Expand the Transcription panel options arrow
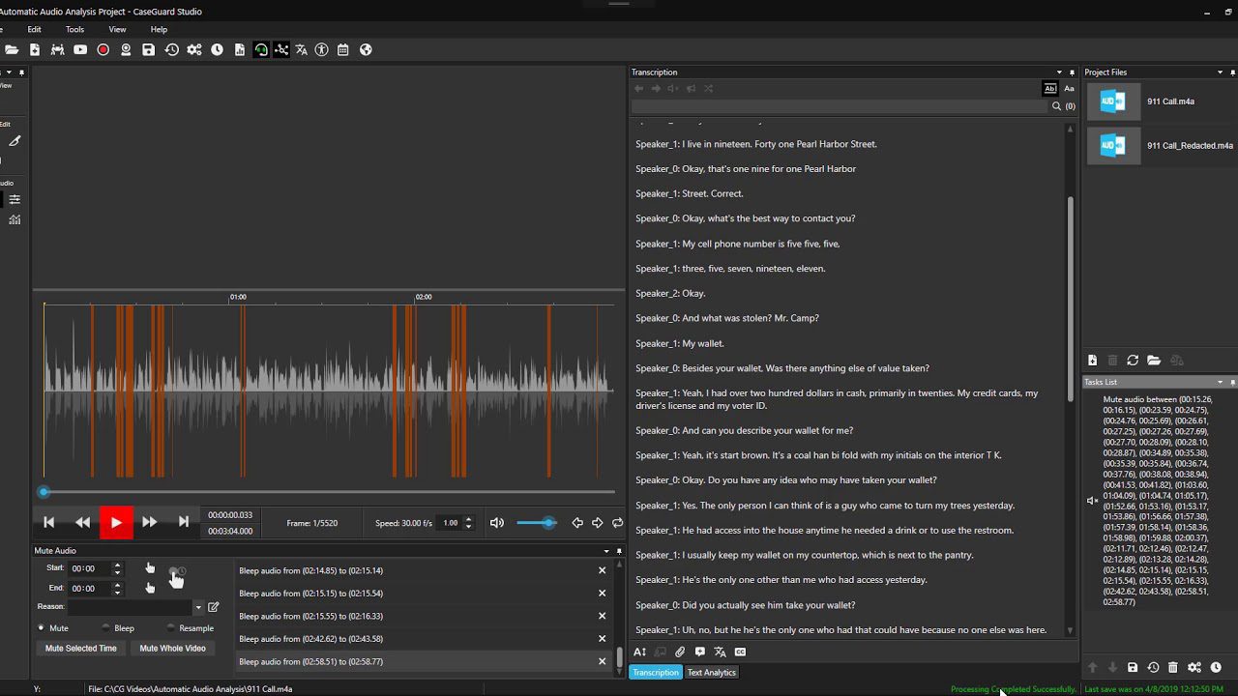Screen dimensions: 1238x696 pyautogui.click(x=1059, y=72)
